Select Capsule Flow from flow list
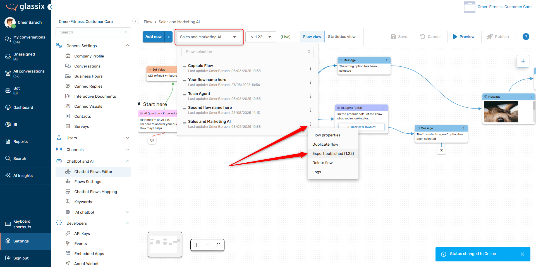 point(200,66)
